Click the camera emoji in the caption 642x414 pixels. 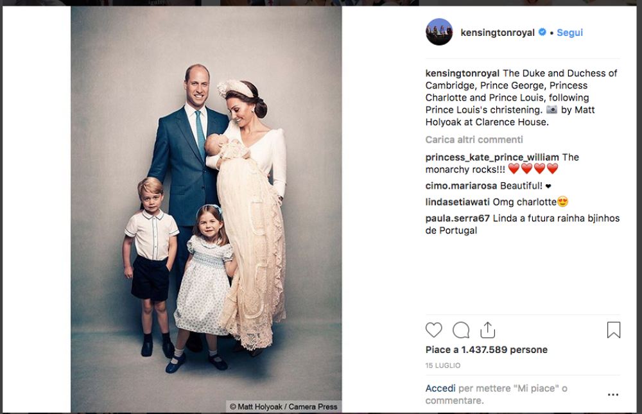(x=551, y=110)
